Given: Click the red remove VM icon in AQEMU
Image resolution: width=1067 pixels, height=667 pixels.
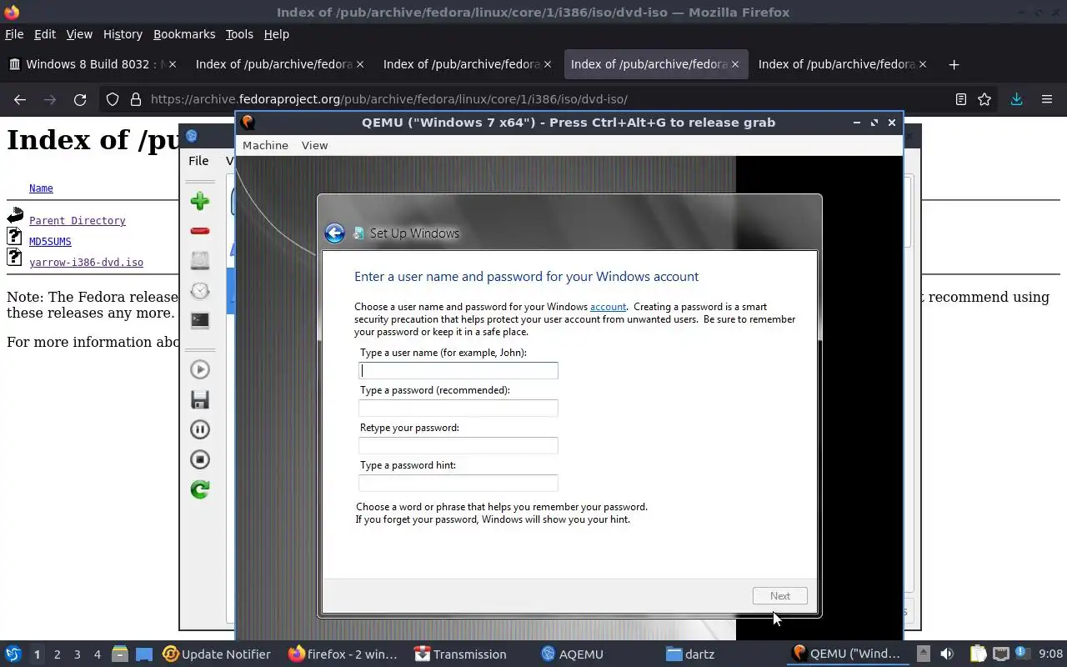Looking at the screenshot, I should pyautogui.click(x=199, y=231).
